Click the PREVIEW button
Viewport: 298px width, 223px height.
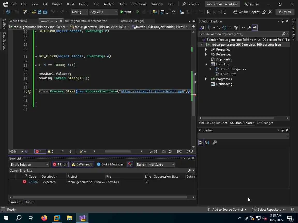[x=285, y=12]
